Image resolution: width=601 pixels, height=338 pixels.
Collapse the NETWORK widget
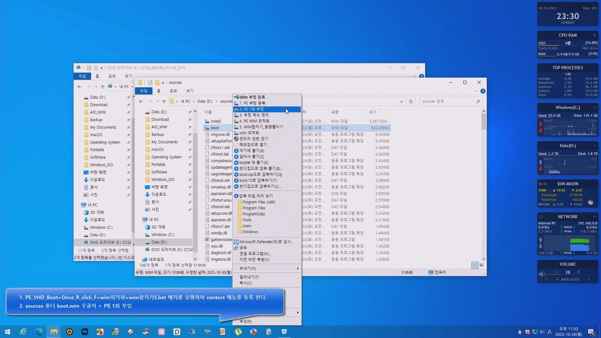coord(594,217)
